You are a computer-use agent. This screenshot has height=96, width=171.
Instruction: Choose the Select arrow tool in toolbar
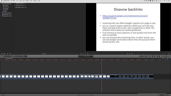click(x=25, y=56)
